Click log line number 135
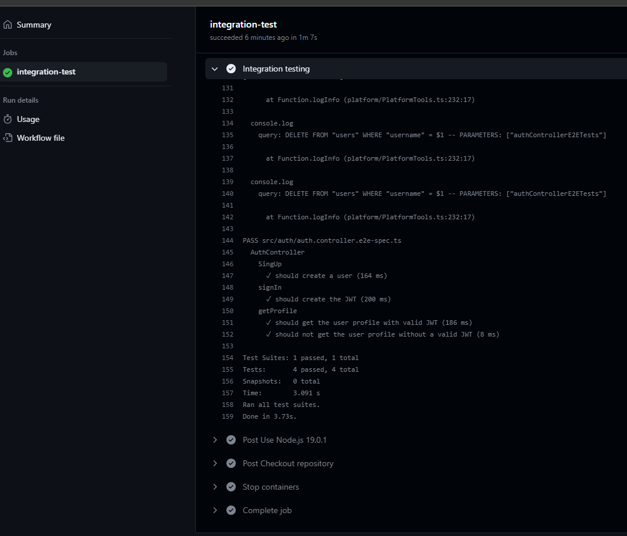Viewport: 627px width, 536px height. pos(228,135)
